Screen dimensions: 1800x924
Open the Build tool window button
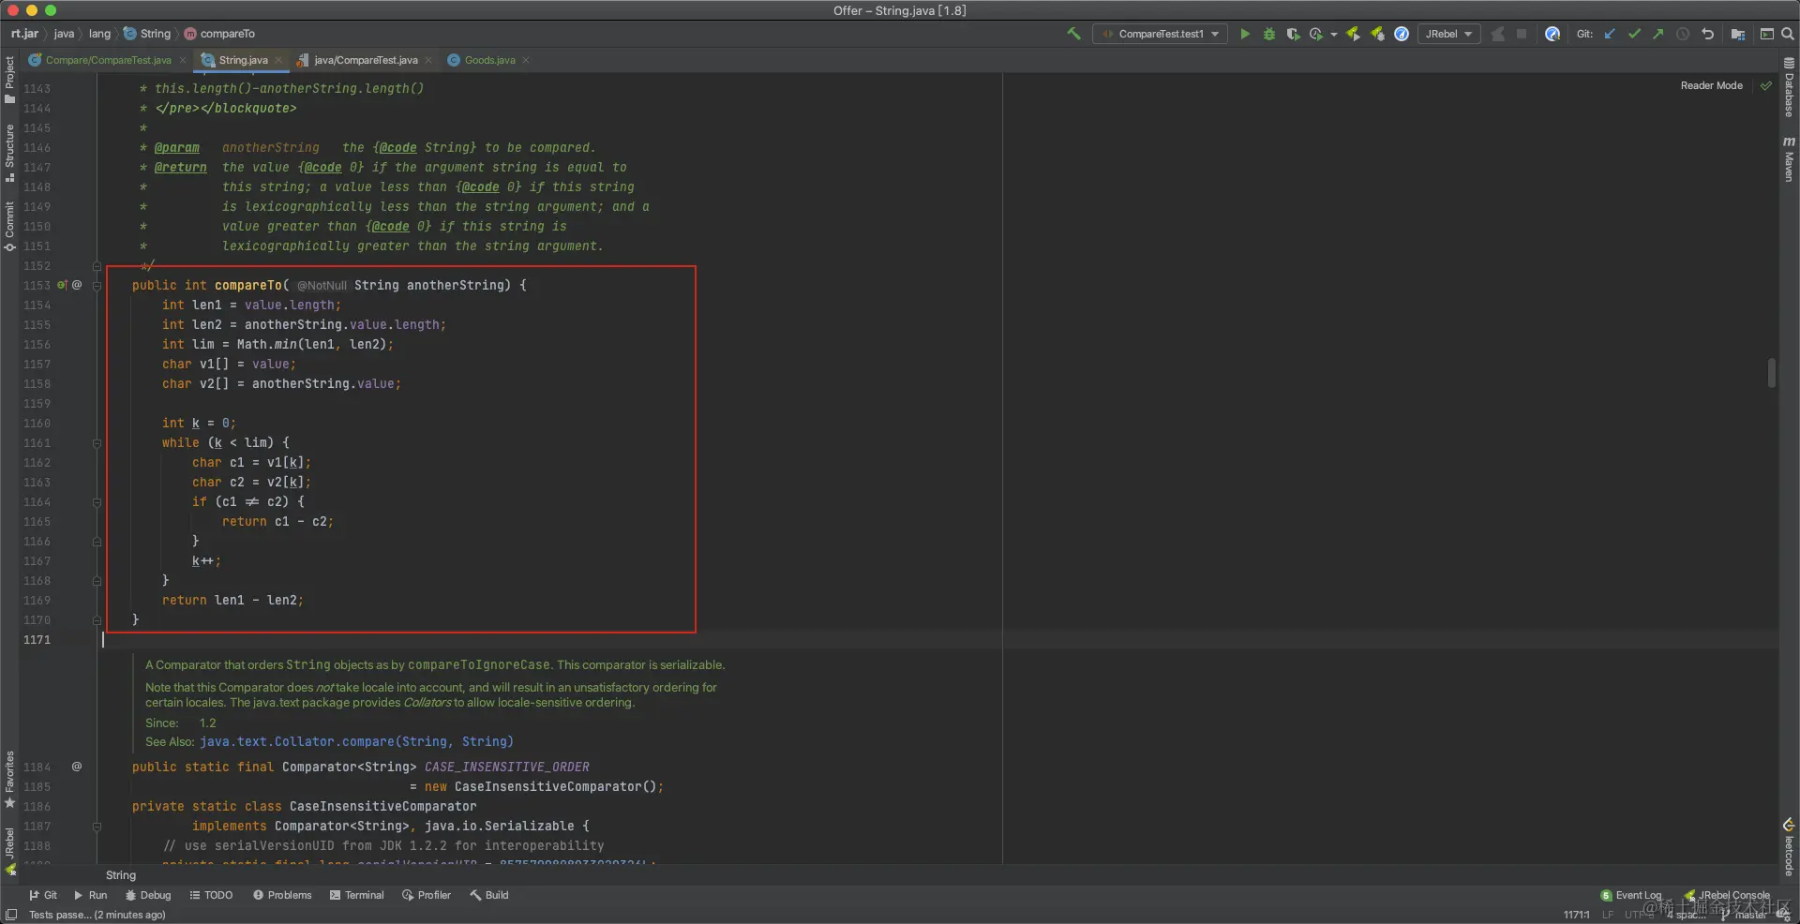489,895
